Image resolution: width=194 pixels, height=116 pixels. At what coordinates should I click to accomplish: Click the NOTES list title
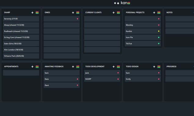[x=169, y=13]
